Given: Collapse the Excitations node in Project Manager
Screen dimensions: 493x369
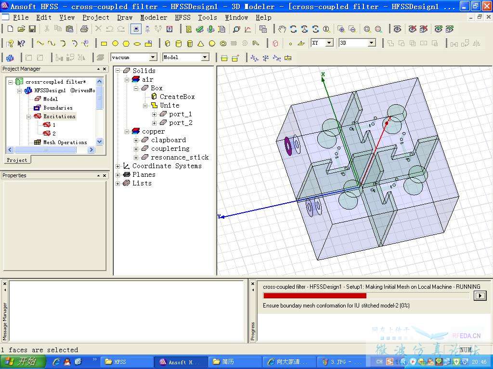Looking at the screenshot, I should (28, 116).
